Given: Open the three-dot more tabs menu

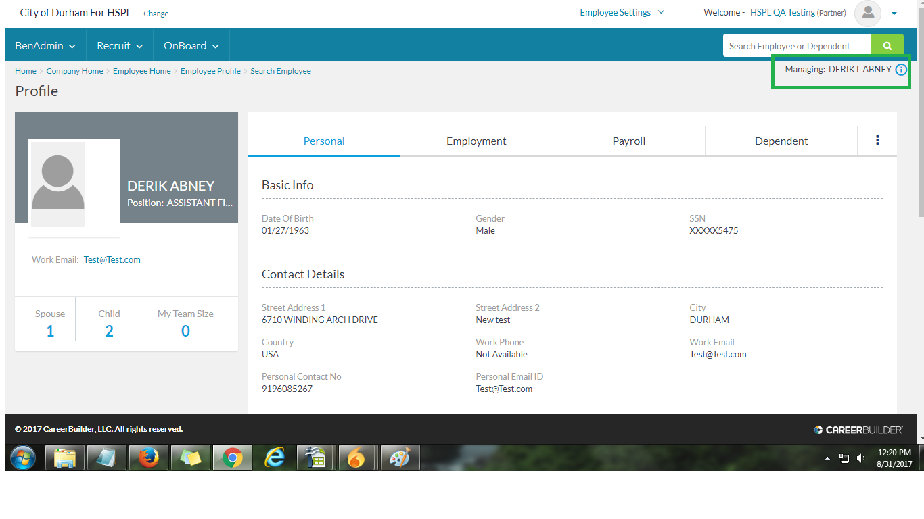Looking at the screenshot, I should 877,140.
